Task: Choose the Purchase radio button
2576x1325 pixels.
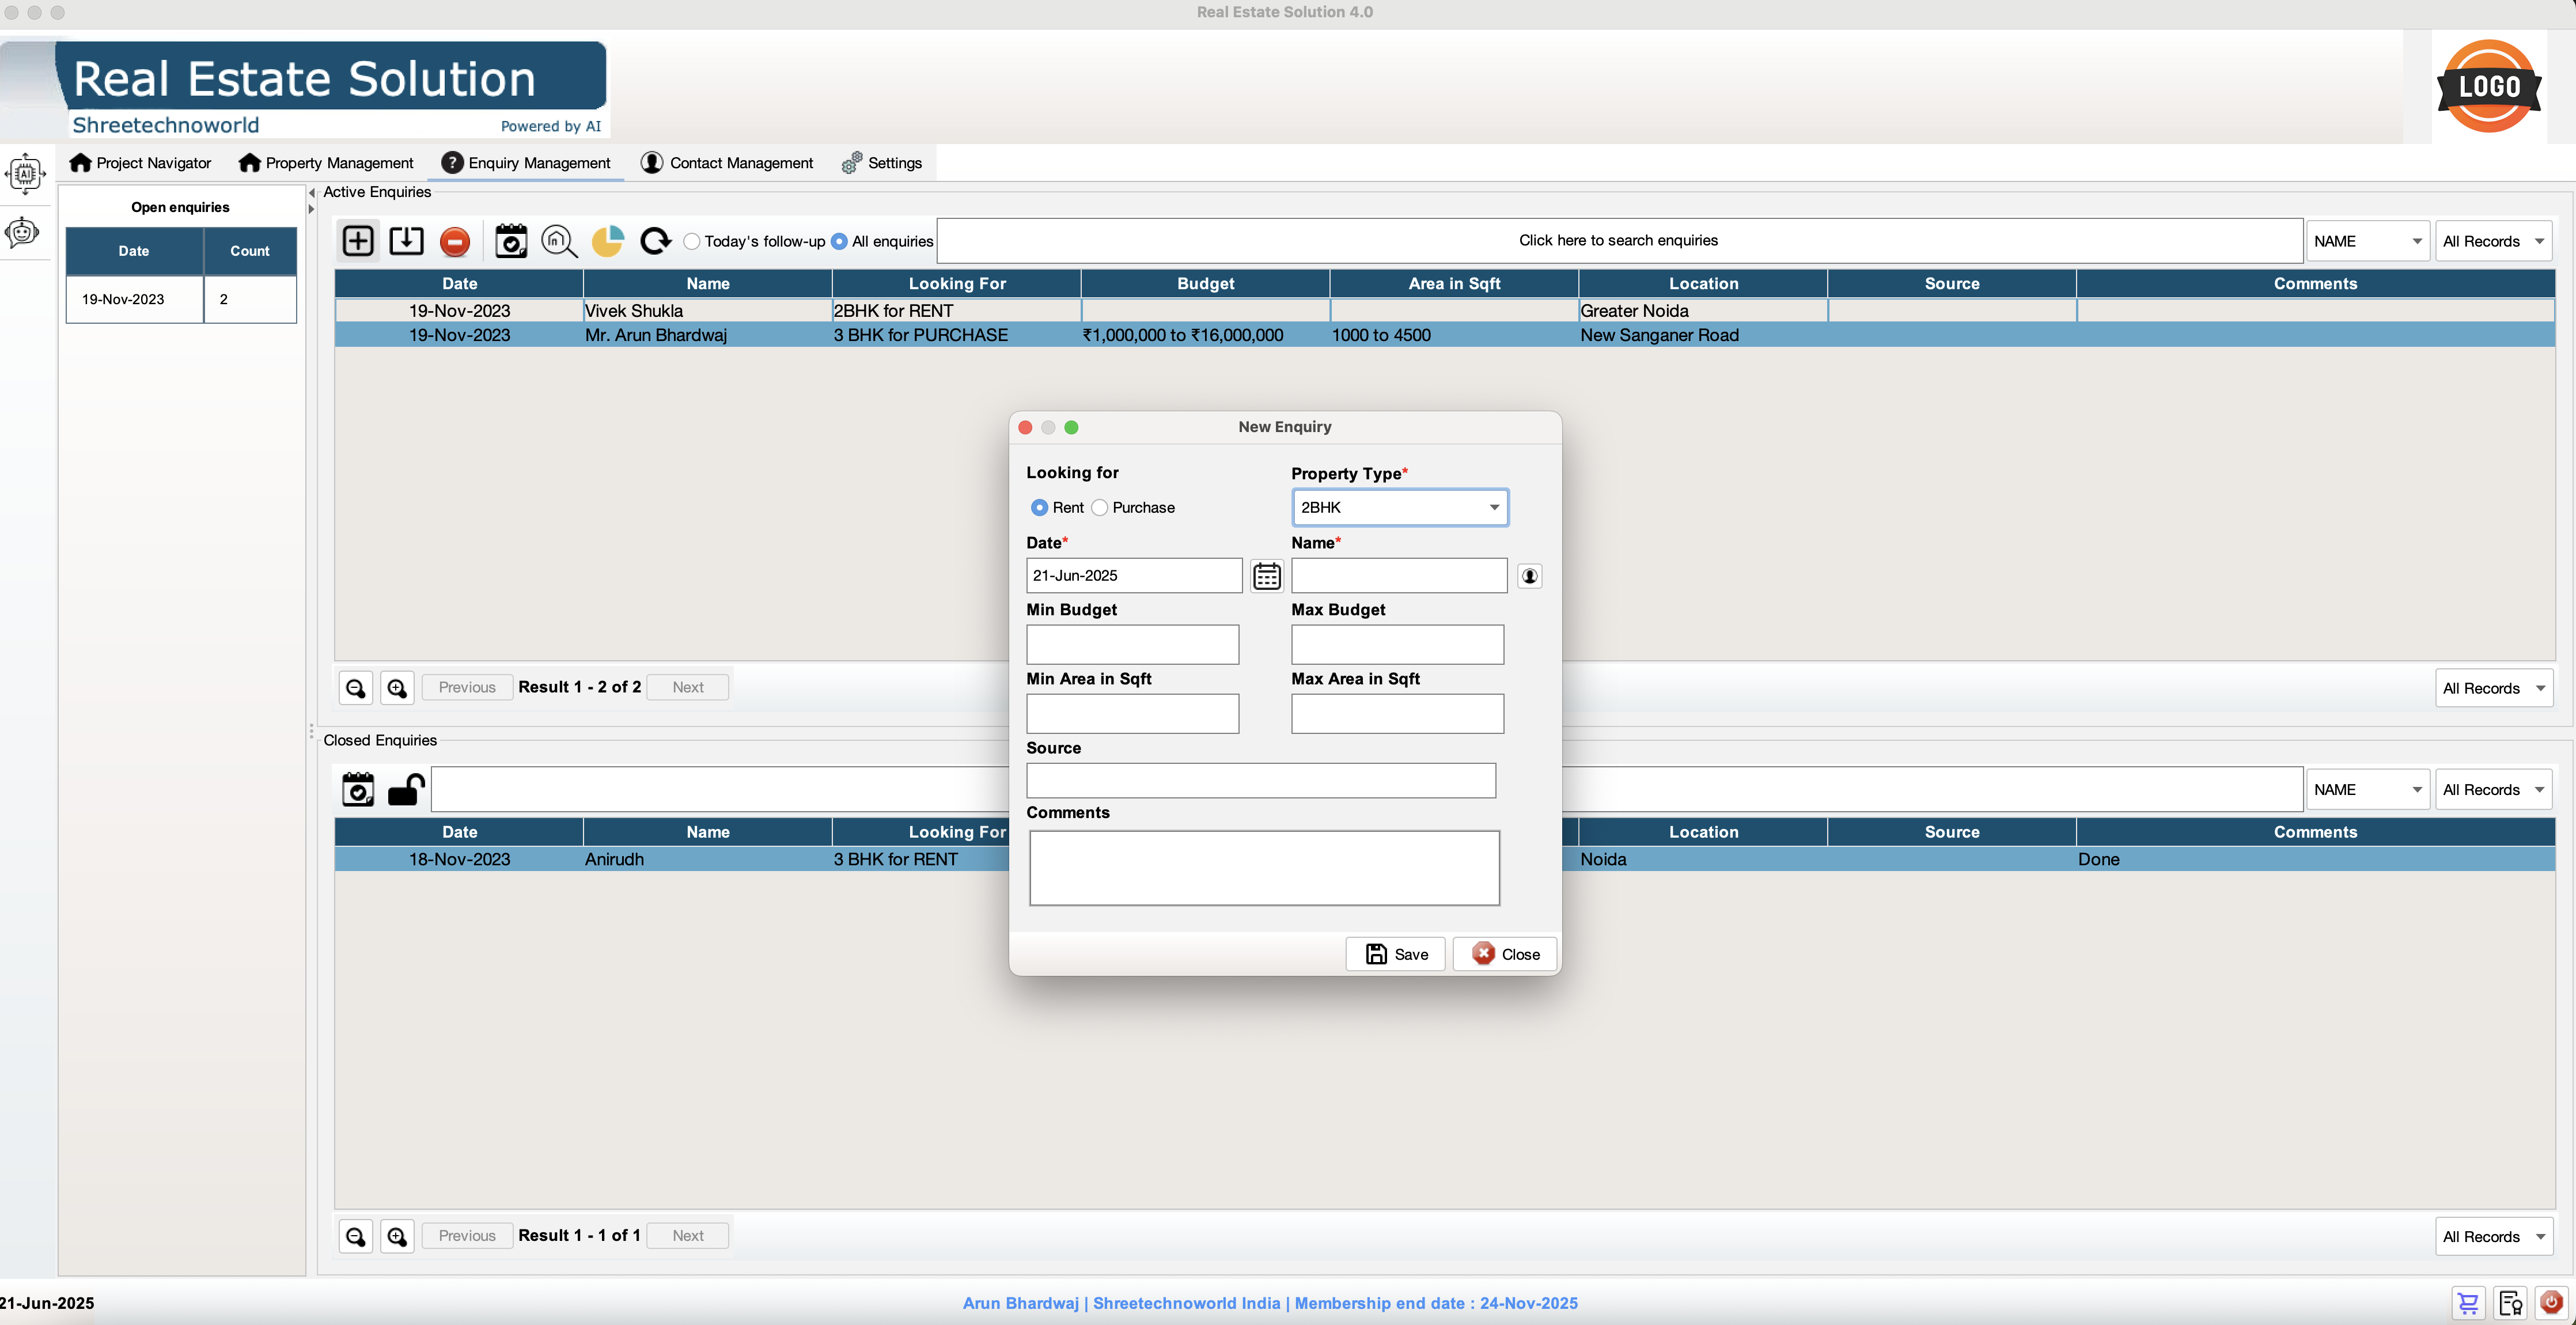Action: 1100,508
